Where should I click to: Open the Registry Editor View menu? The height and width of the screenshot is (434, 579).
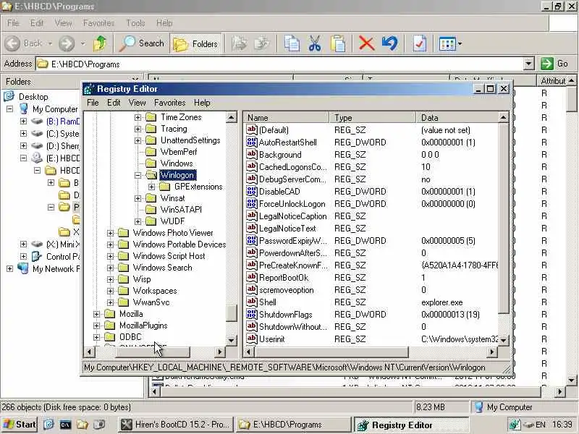point(137,103)
